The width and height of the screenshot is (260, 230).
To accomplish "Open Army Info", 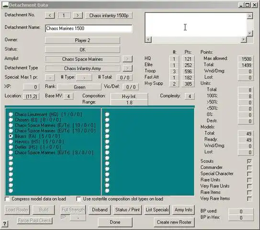I will tap(183, 210).
